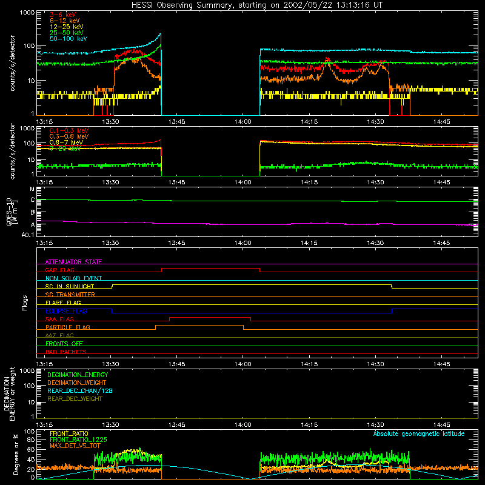Select the cyan 50-100 keV legend label

point(69,39)
